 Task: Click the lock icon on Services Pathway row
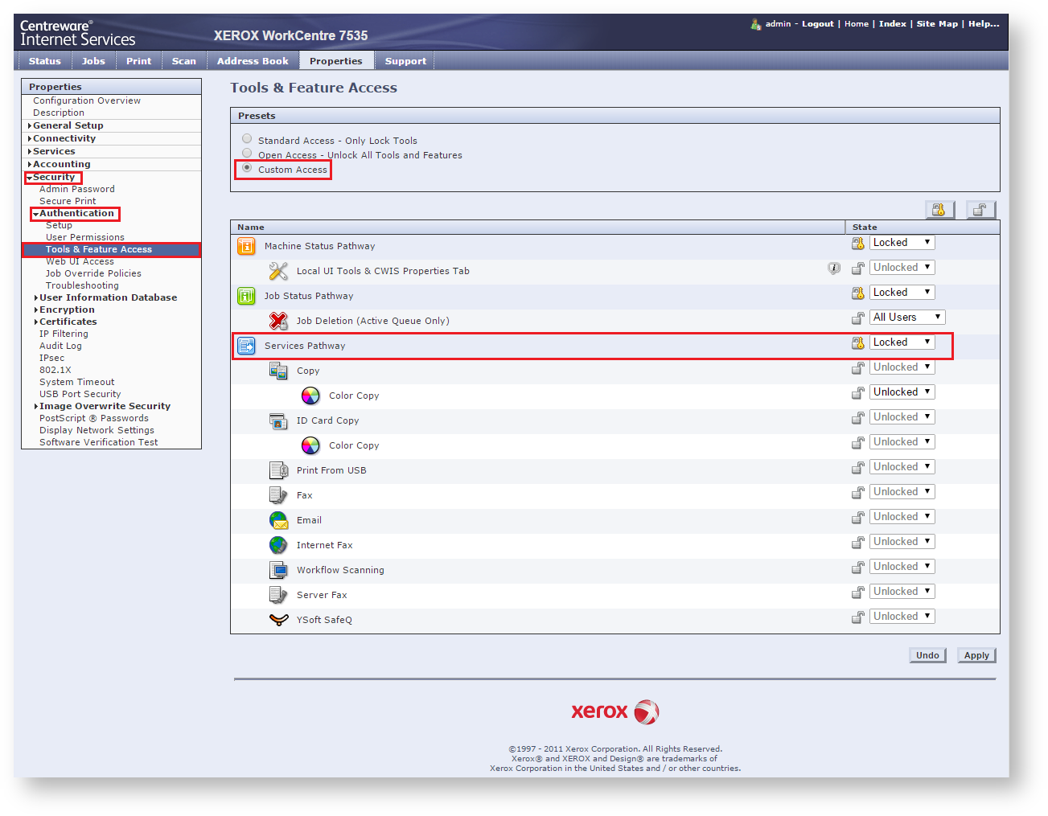858,342
